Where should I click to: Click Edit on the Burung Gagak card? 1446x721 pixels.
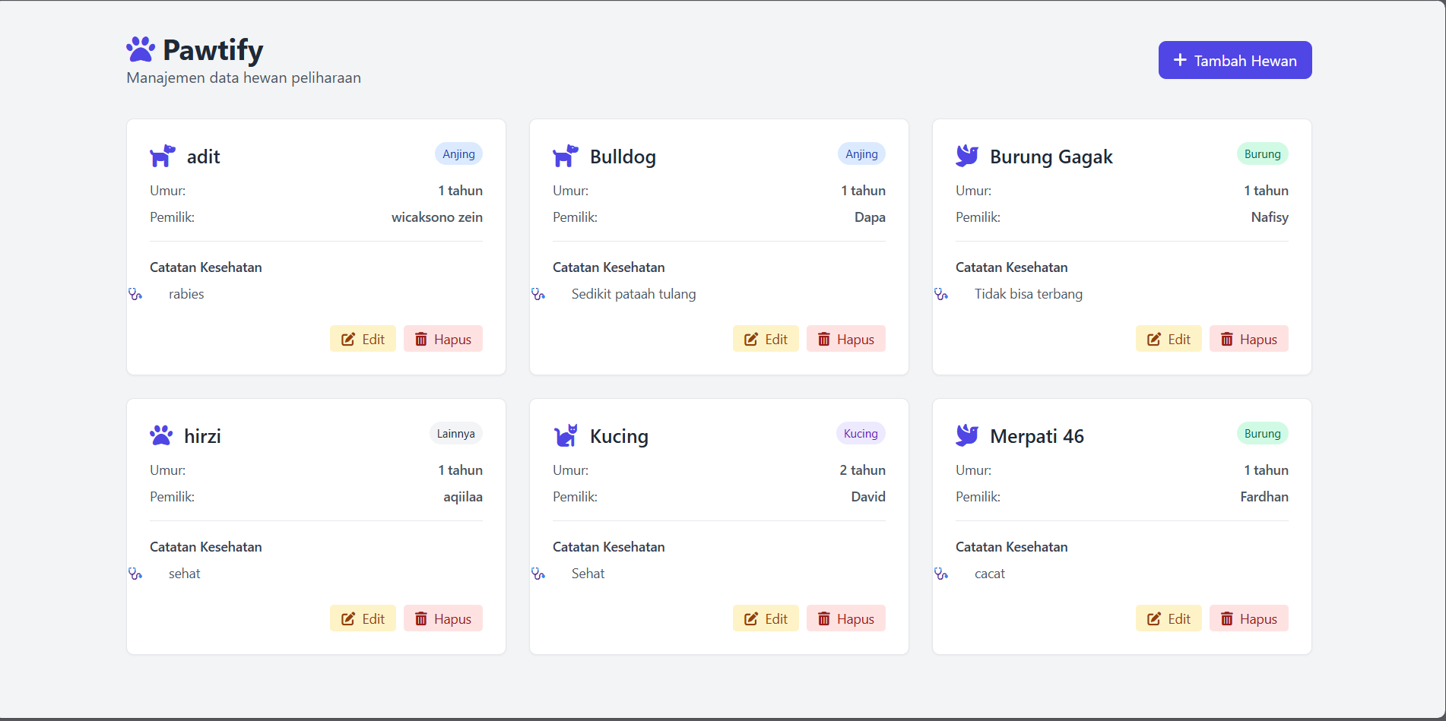point(1169,339)
